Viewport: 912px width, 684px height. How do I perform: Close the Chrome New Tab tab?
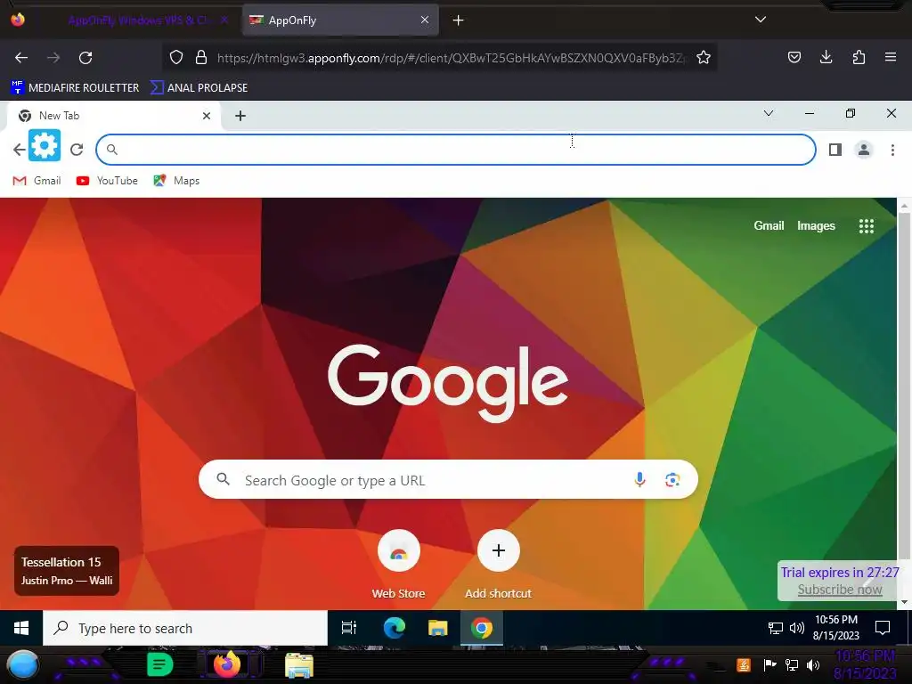[x=207, y=116]
